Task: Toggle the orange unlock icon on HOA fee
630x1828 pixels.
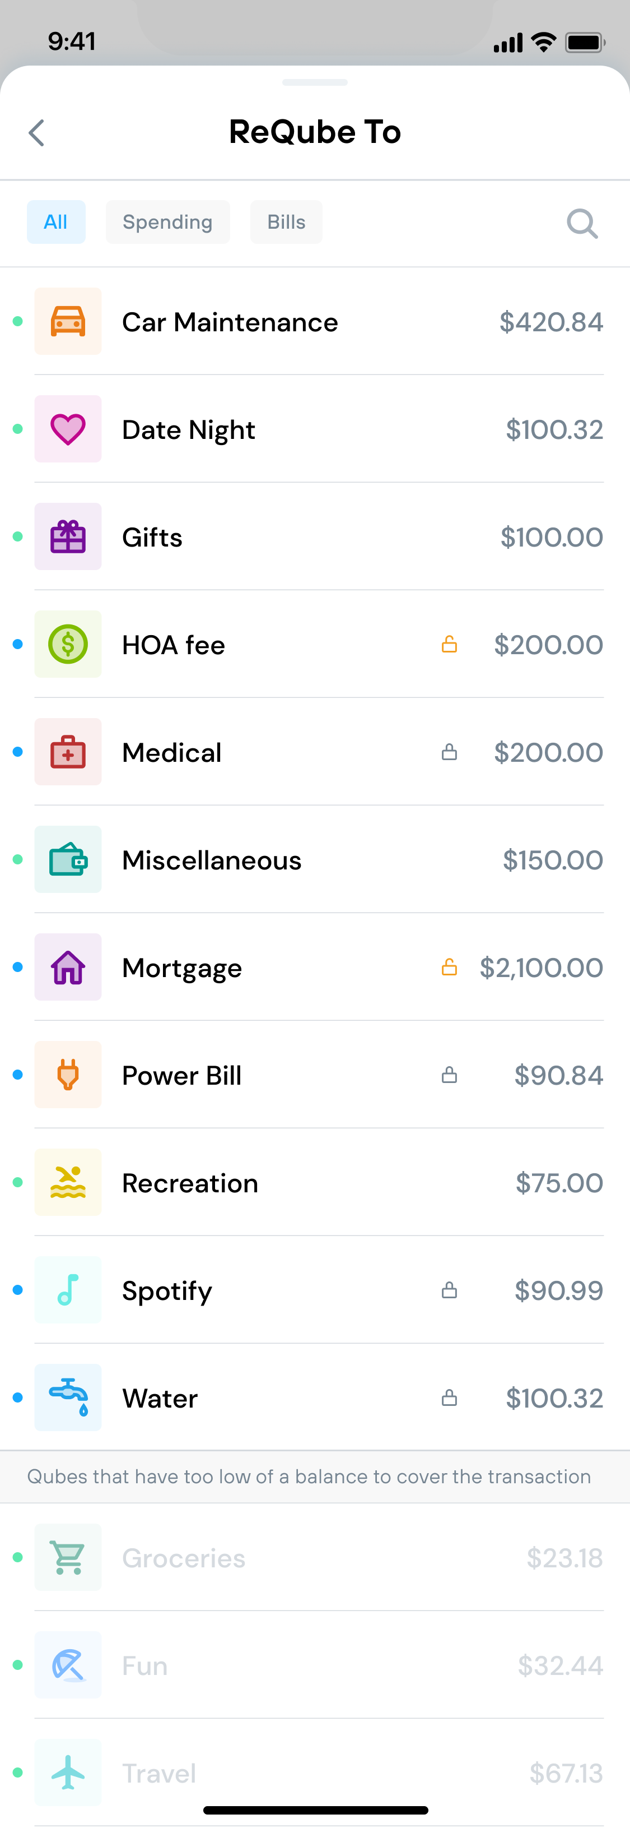Action: click(x=449, y=644)
